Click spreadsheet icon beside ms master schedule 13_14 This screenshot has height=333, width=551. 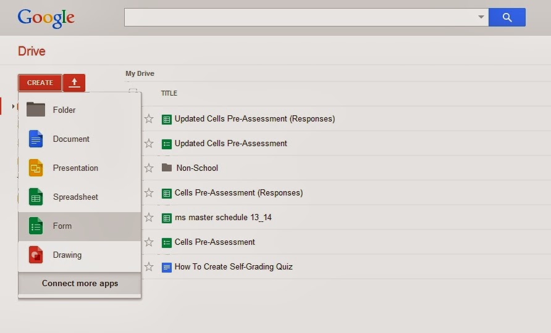(x=167, y=218)
